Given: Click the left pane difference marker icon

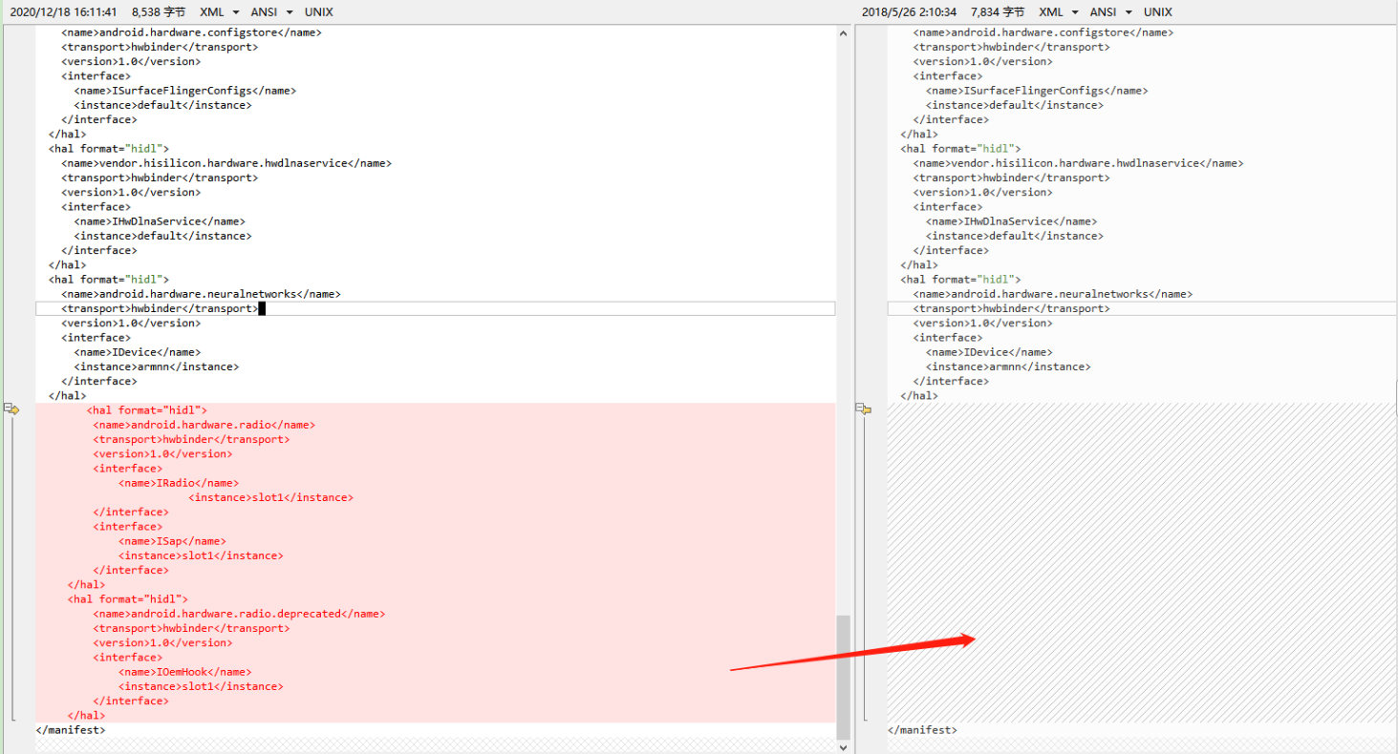Looking at the screenshot, I should point(11,409).
